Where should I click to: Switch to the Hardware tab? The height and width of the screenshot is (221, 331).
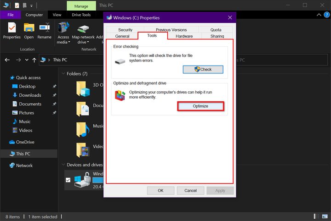click(184, 36)
